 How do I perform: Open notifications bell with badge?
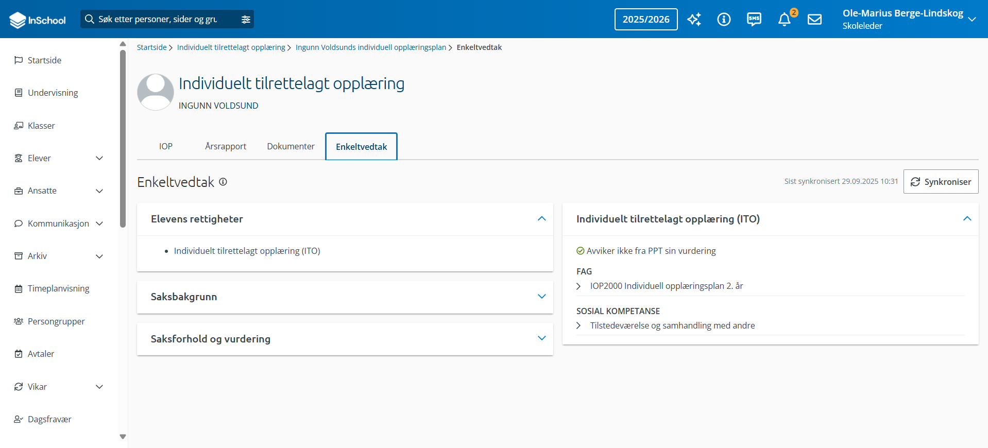pyautogui.click(x=785, y=20)
